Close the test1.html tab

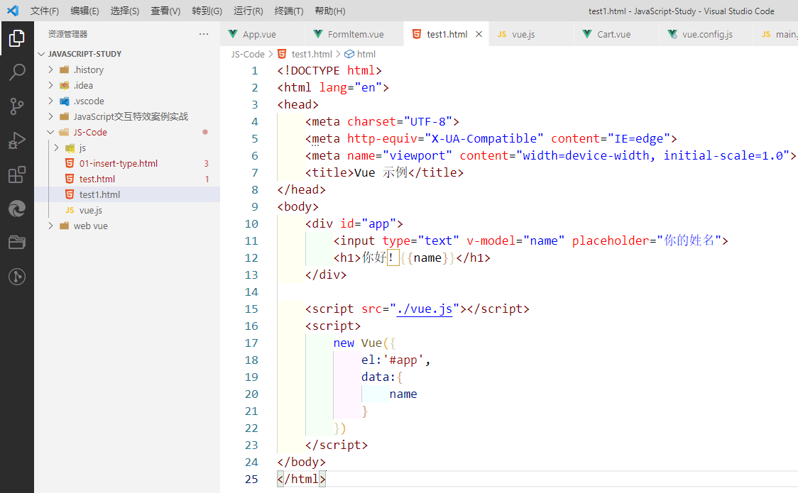[x=479, y=34]
